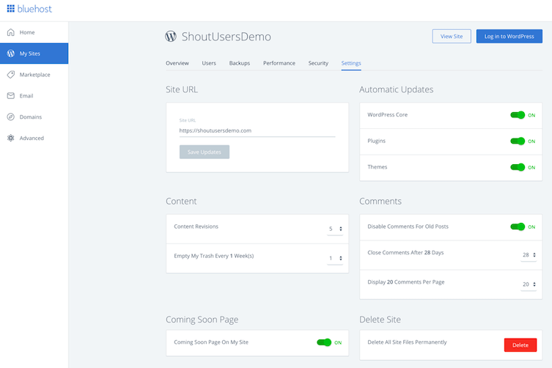Switch off the Coming Soon Page toggle
The image size is (552, 368).
coord(324,342)
